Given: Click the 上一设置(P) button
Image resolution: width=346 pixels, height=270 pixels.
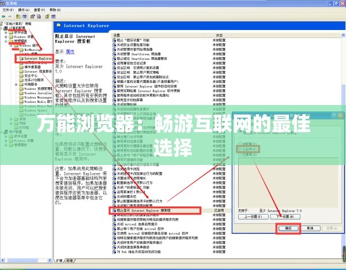Looking at the screenshot, I should pyautogui.click(x=253, y=216).
